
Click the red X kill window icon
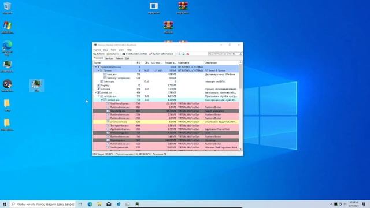188,54
